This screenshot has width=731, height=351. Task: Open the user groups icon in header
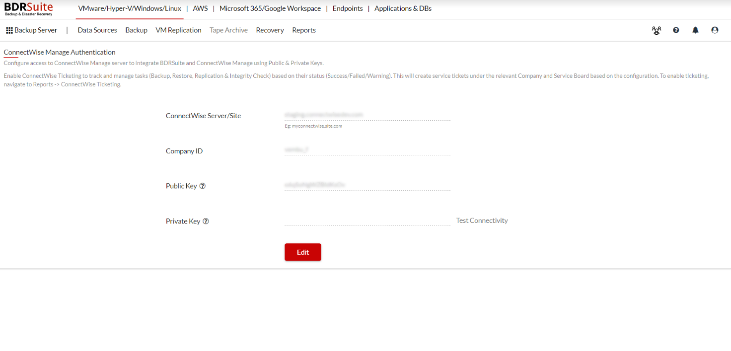click(x=657, y=30)
